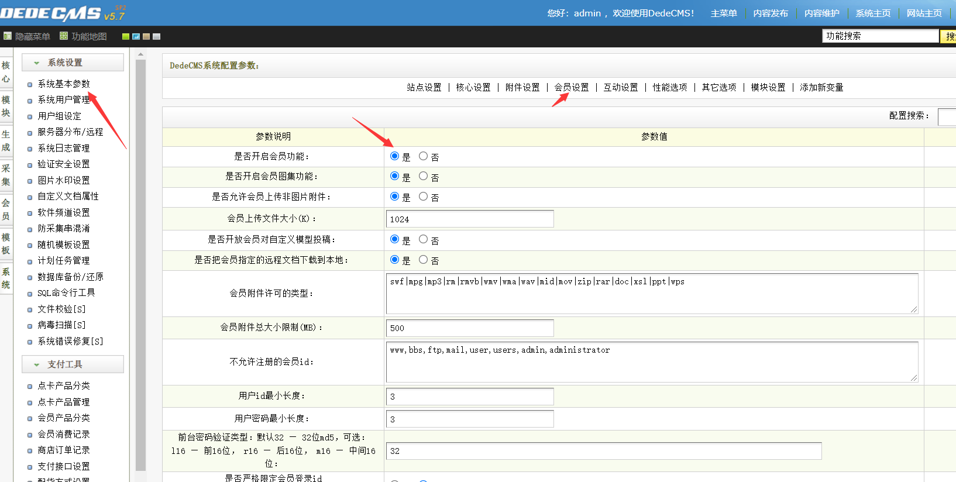Focus the 功能搜索 search box

(881, 36)
